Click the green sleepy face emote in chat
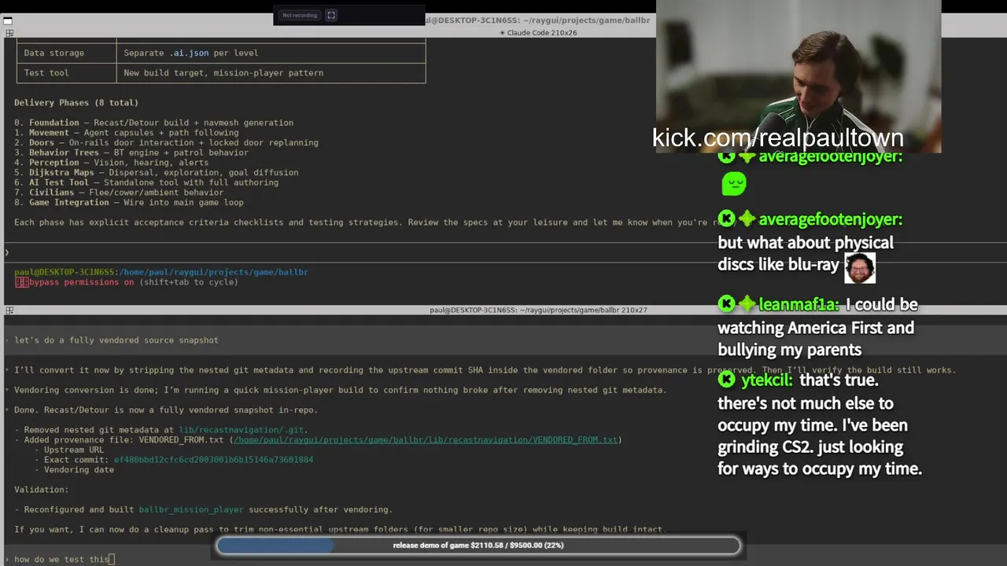 pos(733,184)
